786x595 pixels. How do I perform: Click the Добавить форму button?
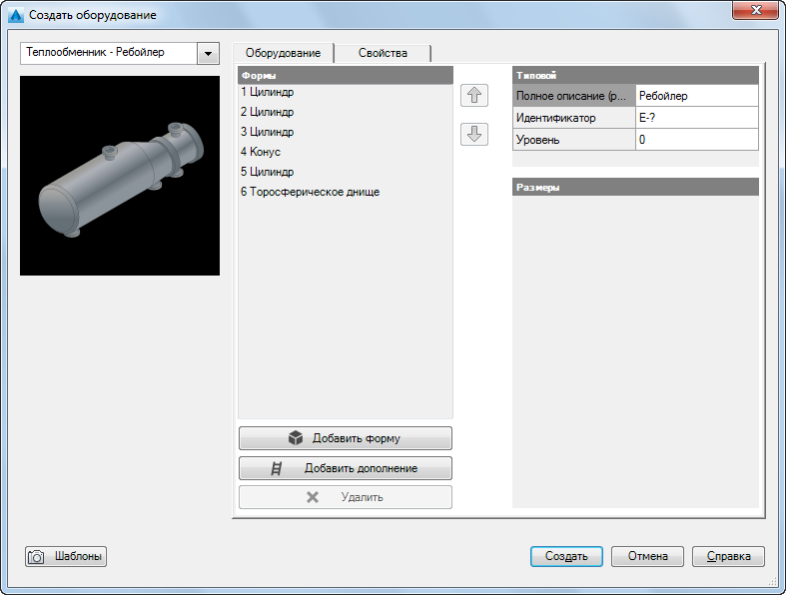tap(346, 438)
